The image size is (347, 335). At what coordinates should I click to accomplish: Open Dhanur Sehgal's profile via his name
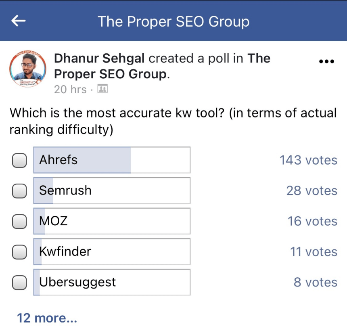pyautogui.click(x=99, y=58)
